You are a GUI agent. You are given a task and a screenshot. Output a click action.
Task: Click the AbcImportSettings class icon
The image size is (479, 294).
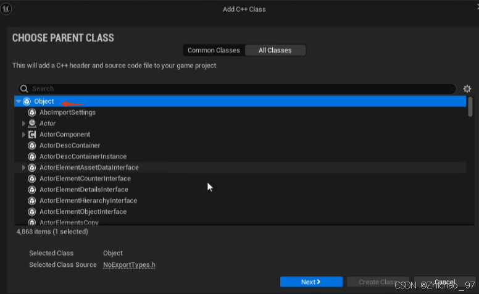(32, 112)
